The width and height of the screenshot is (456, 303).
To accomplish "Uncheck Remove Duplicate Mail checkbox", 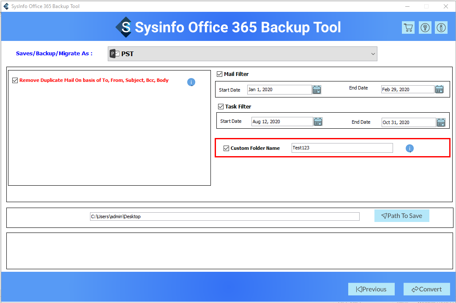I will (x=15, y=80).
